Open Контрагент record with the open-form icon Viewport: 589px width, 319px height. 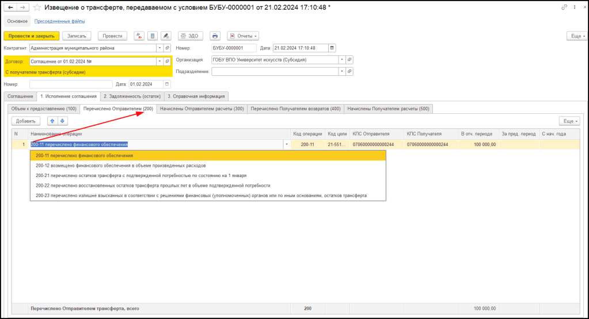click(x=167, y=48)
